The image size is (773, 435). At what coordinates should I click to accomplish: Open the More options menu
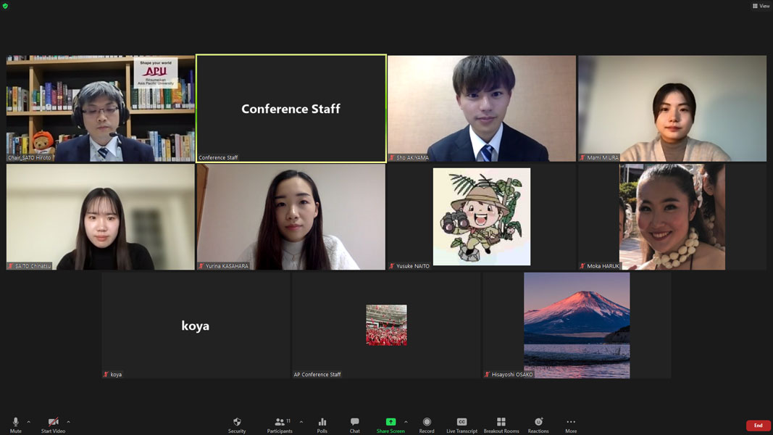point(571,423)
